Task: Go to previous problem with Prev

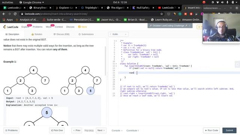Action: (x=76, y=130)
